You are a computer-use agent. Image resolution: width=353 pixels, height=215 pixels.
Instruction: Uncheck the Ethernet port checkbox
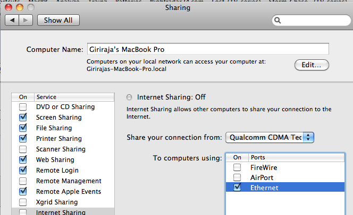coord(237,187)
